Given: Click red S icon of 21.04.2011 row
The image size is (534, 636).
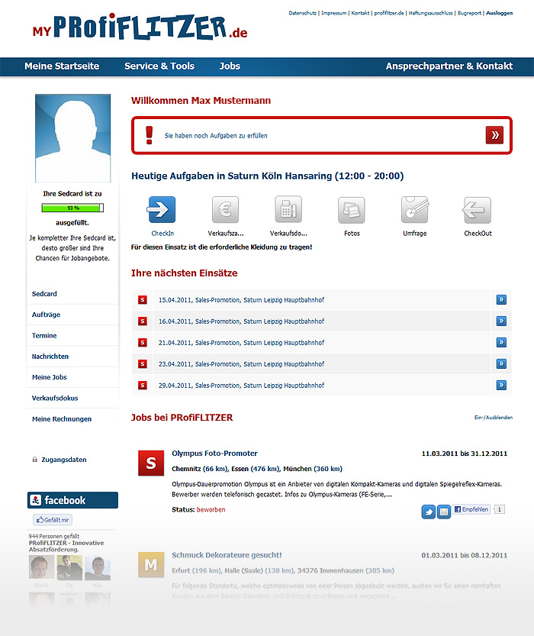Looking at the screenshot, I should tap(143, 342).
